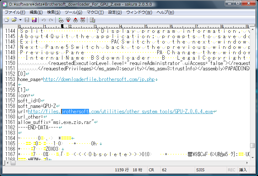This screenshot has height=176, width=258.
Task: Open the ファイル(F) menu
Action: [x=15, y=12]
